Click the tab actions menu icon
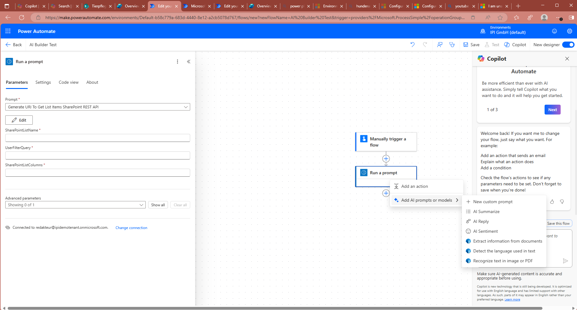577x310 pixels. point(7,6)
